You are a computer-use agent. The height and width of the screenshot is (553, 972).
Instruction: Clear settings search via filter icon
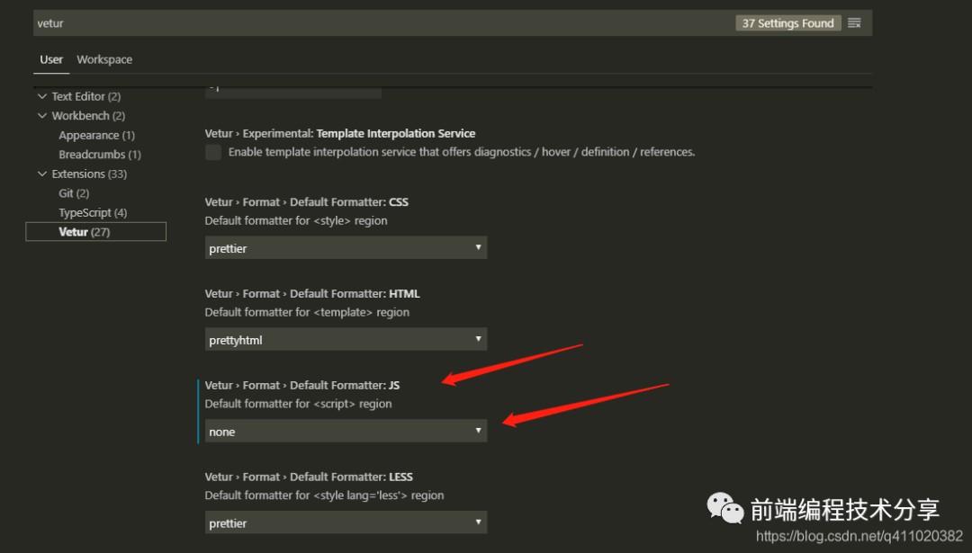point(854,22)
